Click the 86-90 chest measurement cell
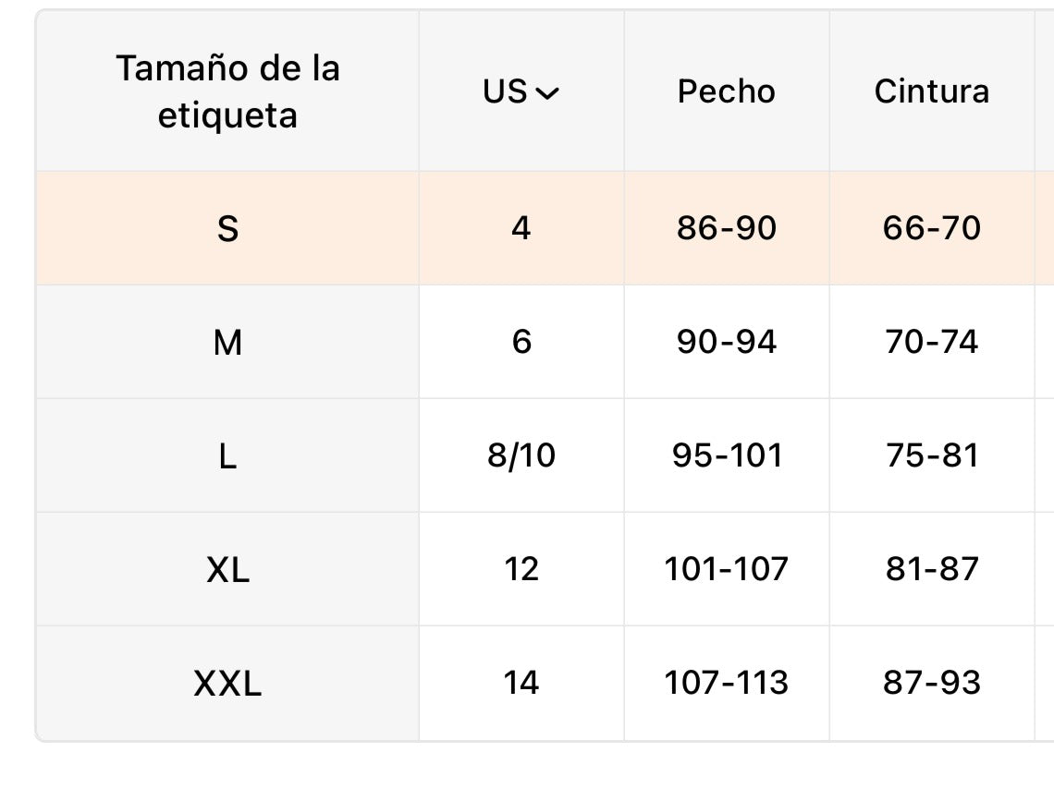Image resolution: width=1054 pixels, height=789 pixels. [727, 228]
